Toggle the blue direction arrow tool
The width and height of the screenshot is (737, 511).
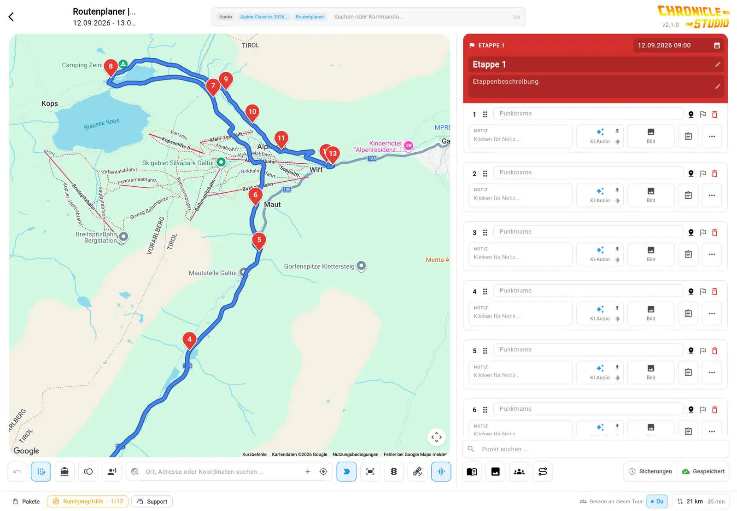pyautogui.click(x=346, y=472)
